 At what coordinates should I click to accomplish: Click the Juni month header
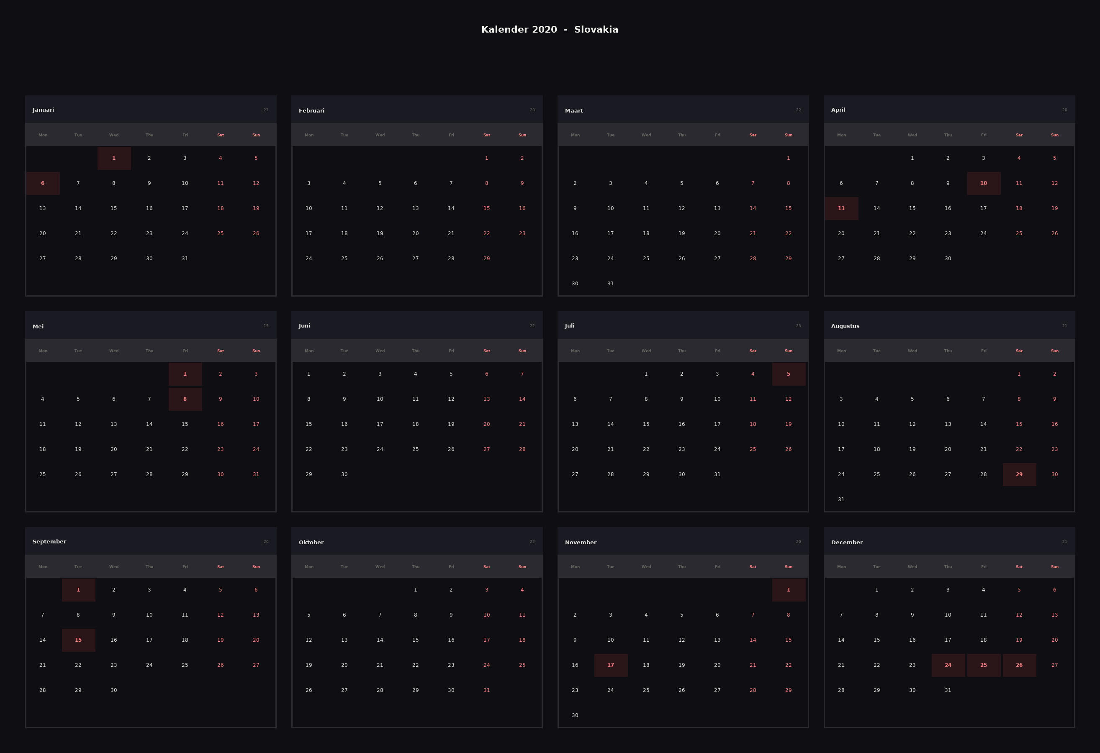tap(304, 325)
